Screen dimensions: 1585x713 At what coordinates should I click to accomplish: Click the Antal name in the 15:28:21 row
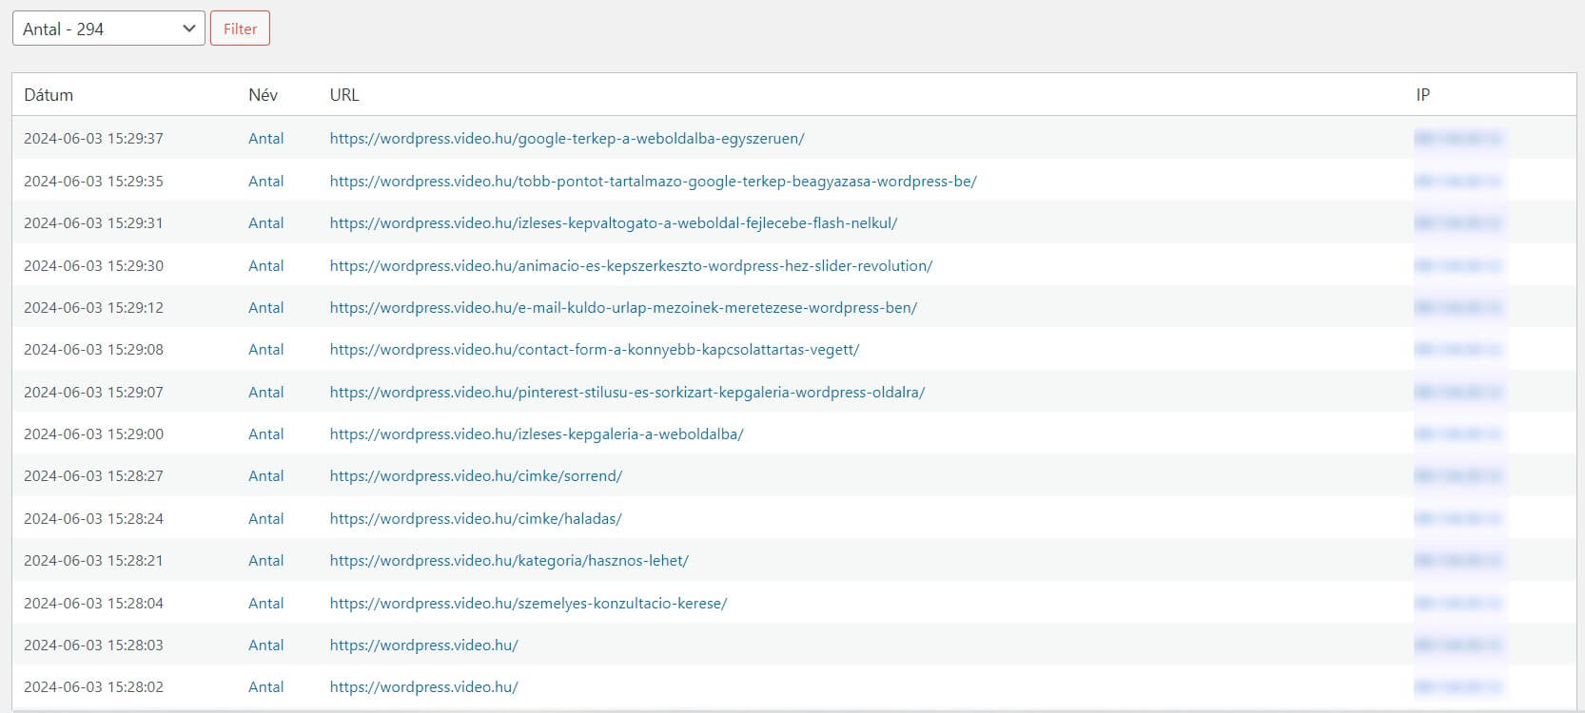coord(266,561)
